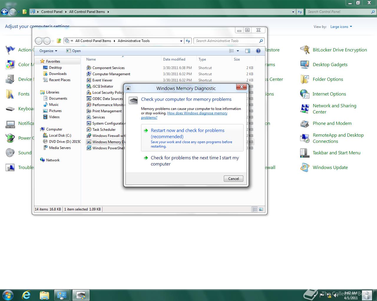The height and width of the screenshot is (301, 377).
Task: Go up one level in Administrative Tools
Action: tap(59, 41)
